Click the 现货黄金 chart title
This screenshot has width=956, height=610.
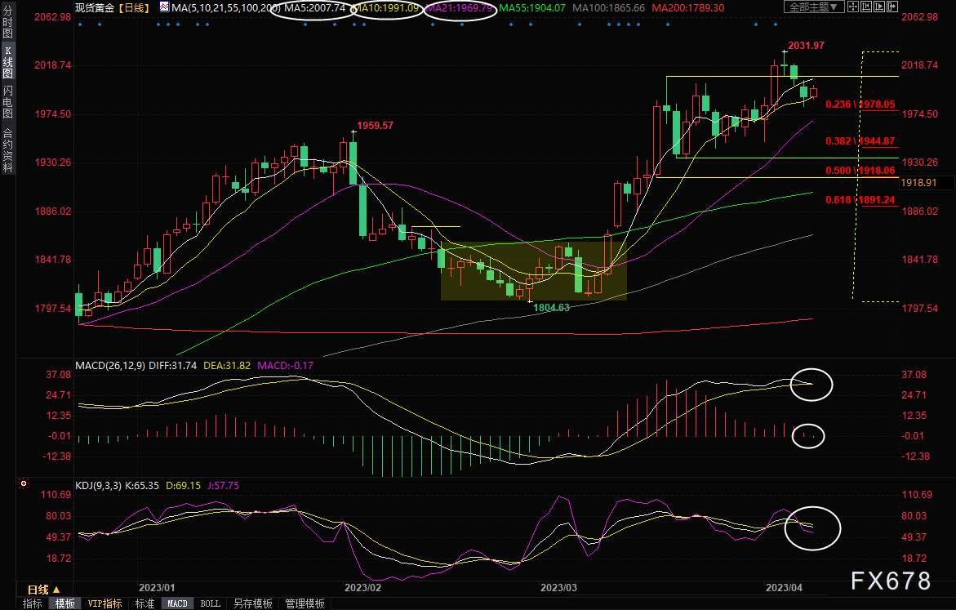95,8
